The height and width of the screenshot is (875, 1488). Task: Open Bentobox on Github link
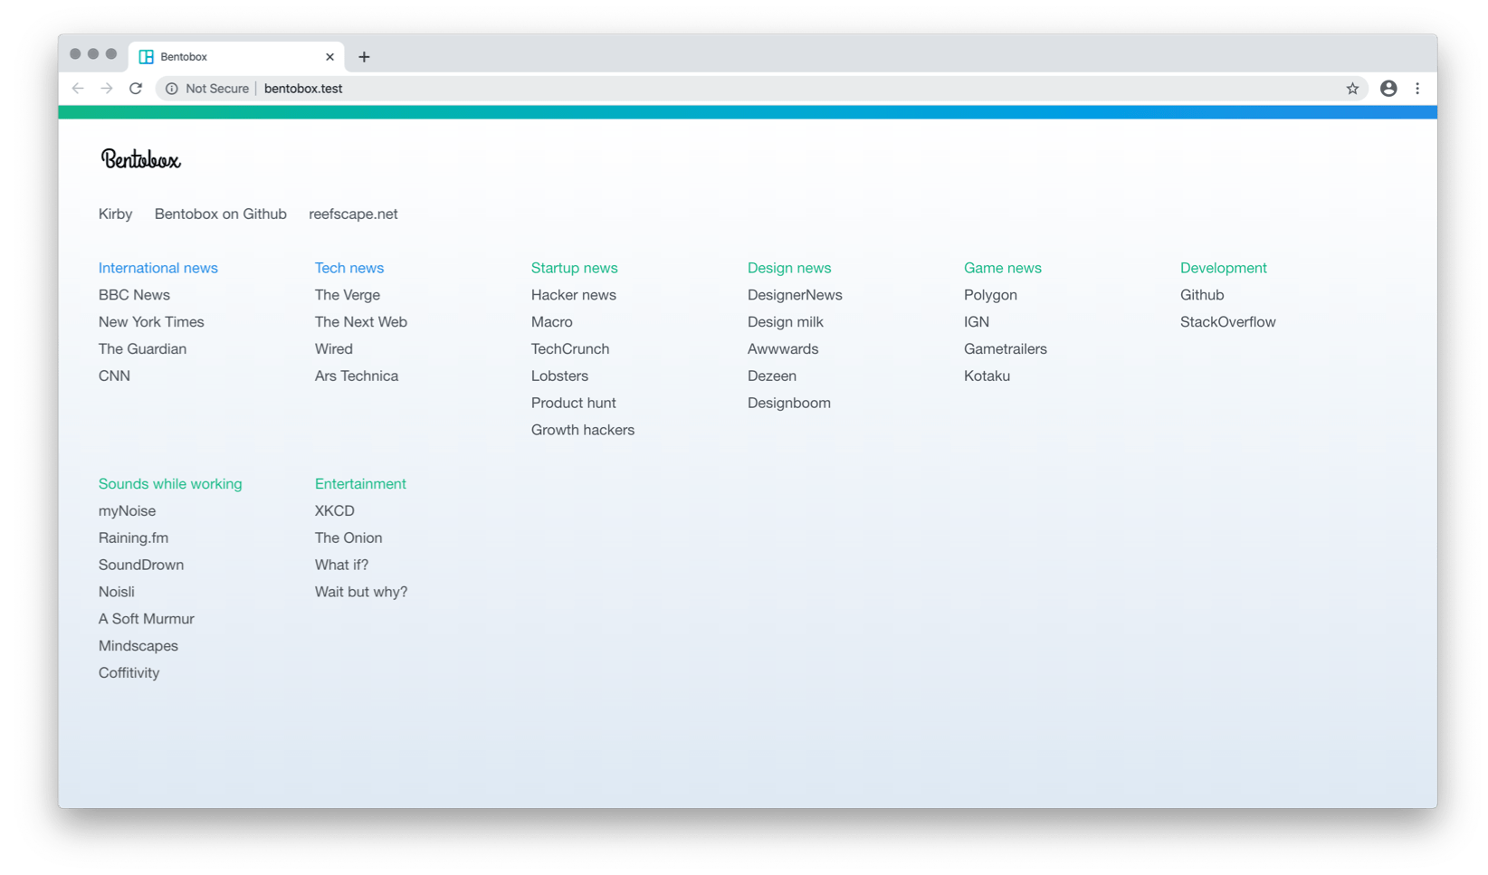click(x=221, y=214)
